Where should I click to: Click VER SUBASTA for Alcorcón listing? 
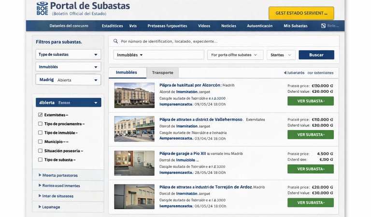(x=311, y=101)
